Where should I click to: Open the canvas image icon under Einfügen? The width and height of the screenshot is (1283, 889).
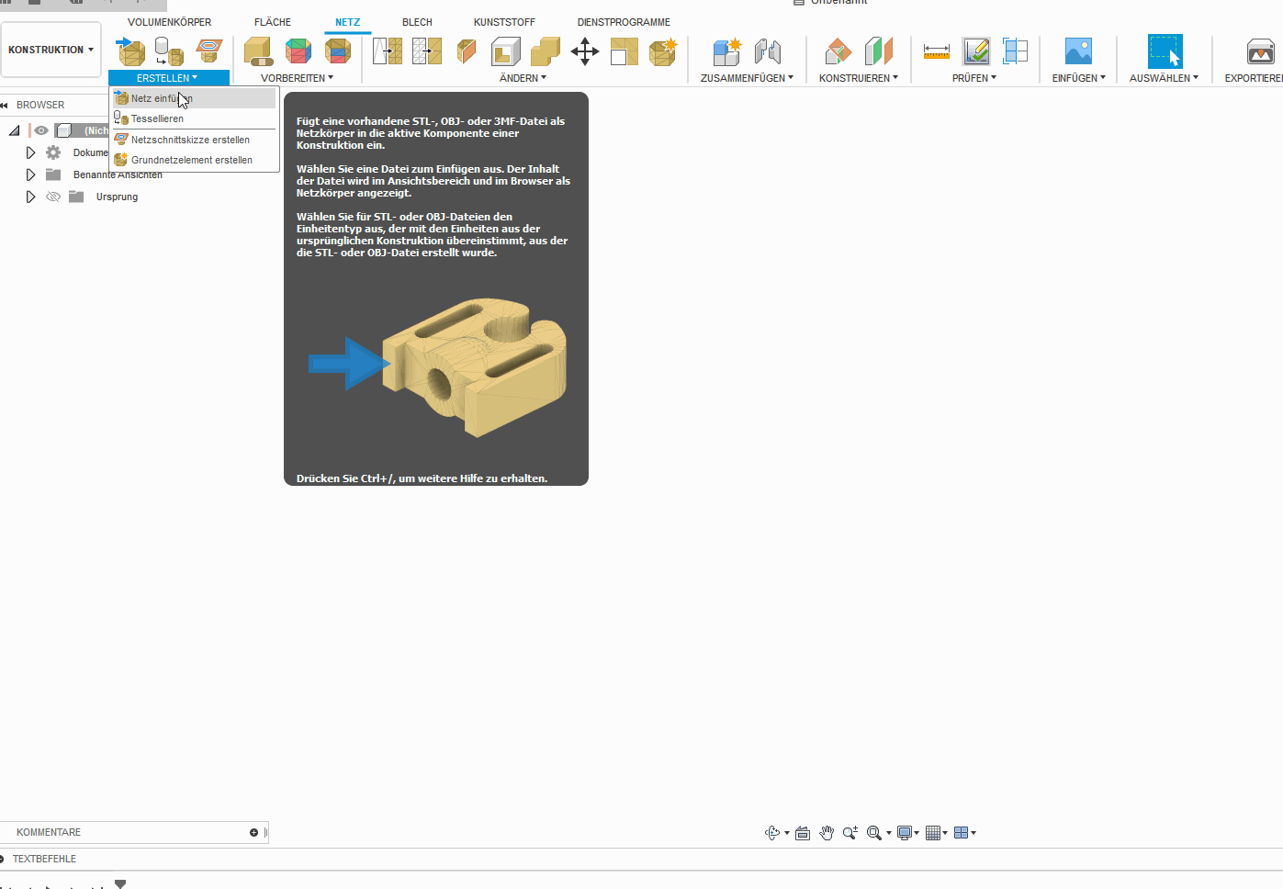[x=1077, y=51]
